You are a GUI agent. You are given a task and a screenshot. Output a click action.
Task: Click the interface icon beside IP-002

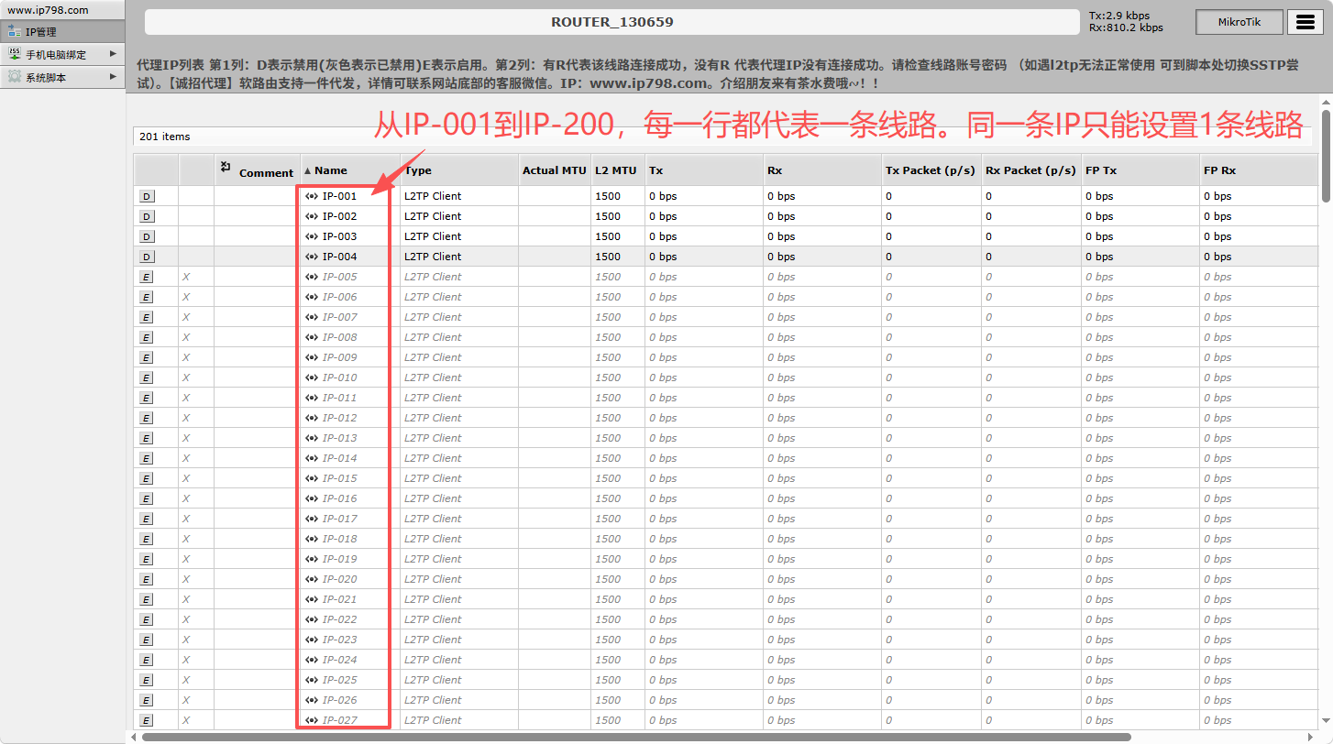tap(312, 216)
